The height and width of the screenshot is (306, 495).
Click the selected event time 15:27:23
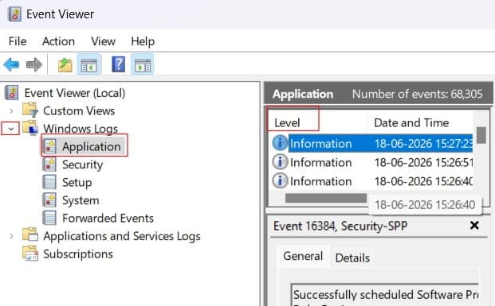click(423, 144)
